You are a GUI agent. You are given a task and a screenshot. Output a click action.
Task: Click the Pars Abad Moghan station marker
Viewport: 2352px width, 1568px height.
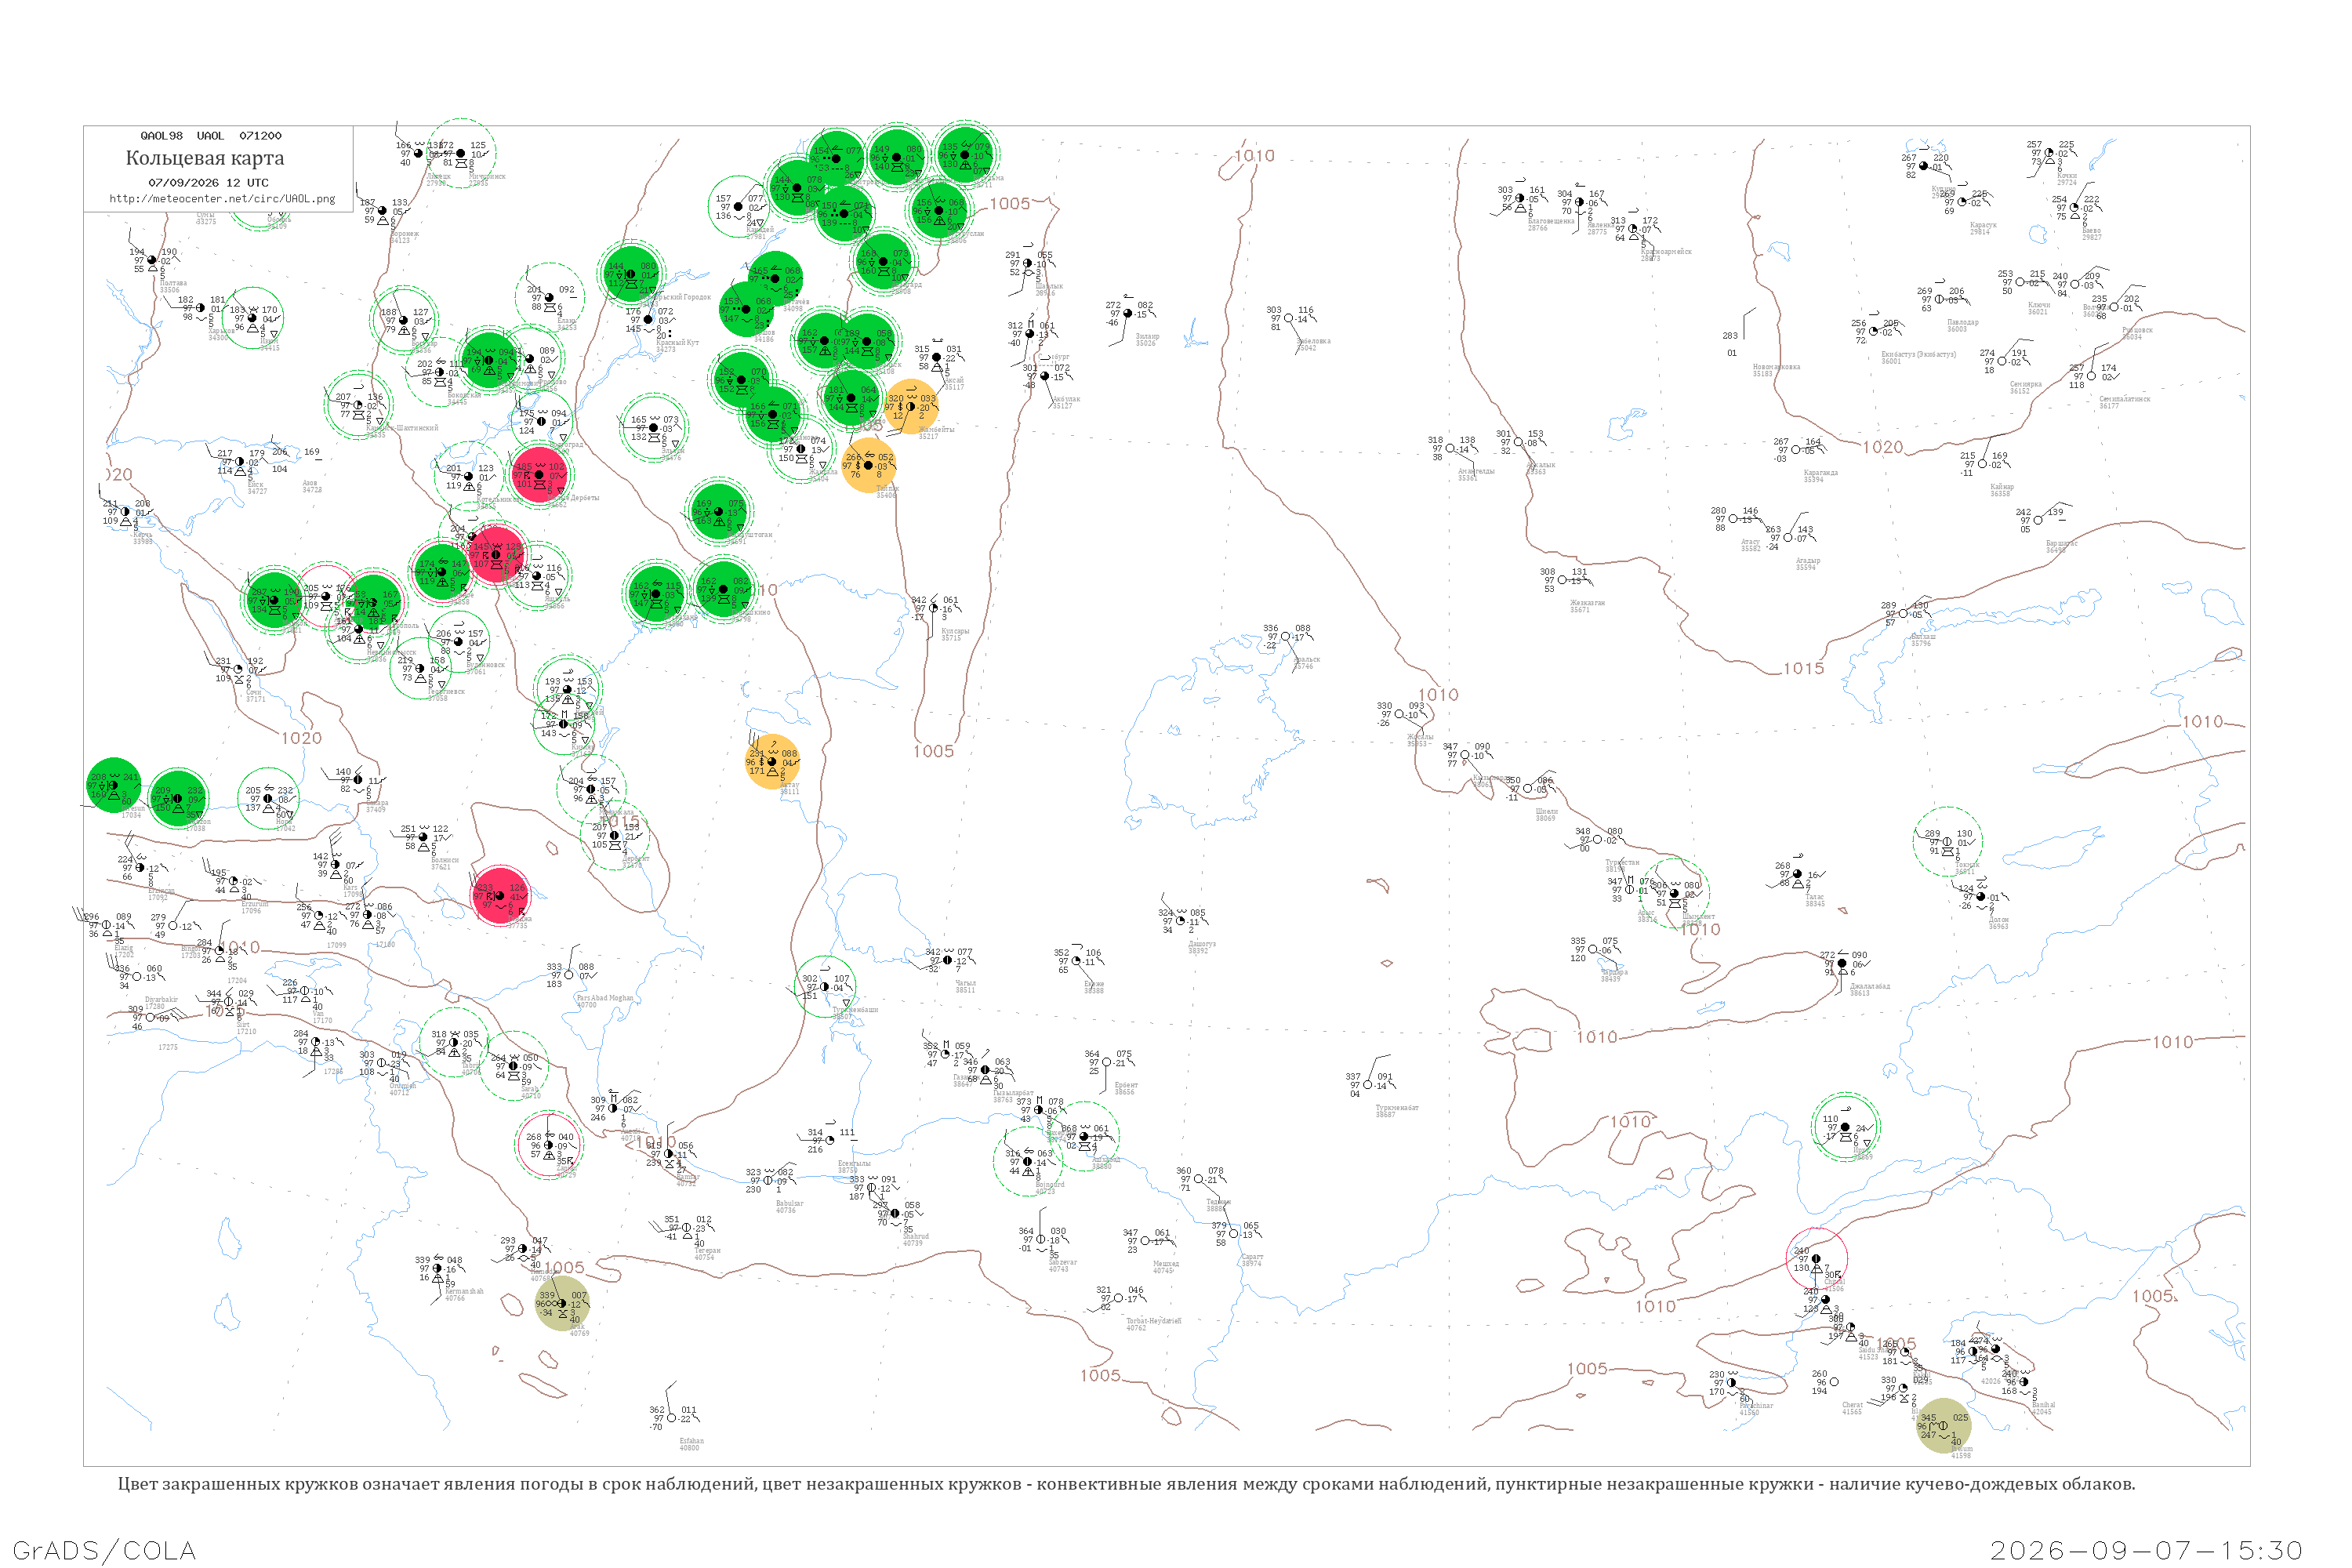tap(569, 974)
